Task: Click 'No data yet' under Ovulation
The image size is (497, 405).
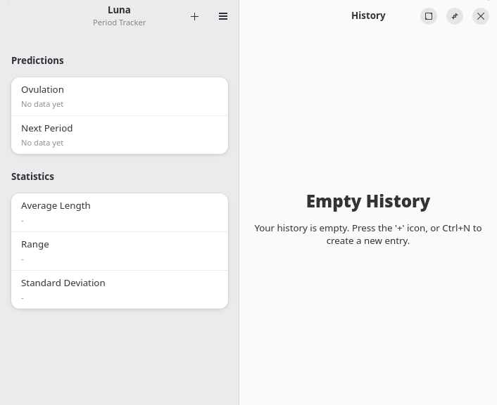Action: [42, 104]
